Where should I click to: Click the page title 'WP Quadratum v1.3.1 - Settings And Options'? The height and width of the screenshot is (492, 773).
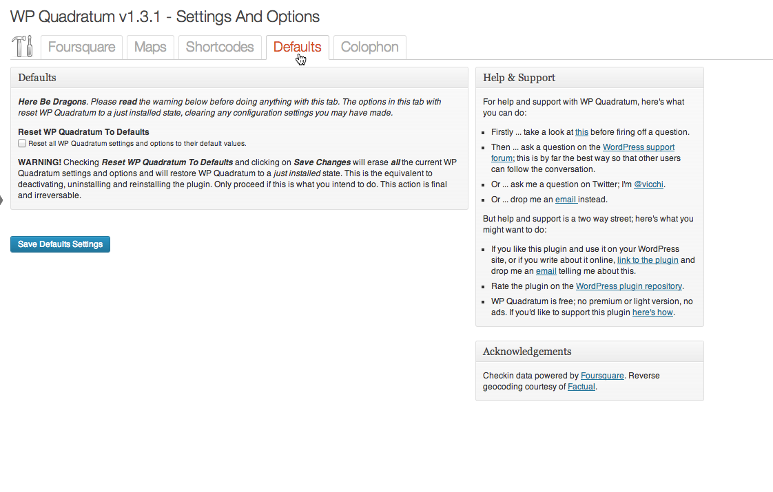[x=165, y=17]
